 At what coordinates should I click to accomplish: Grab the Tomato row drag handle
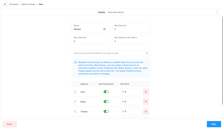coord(75,111)
